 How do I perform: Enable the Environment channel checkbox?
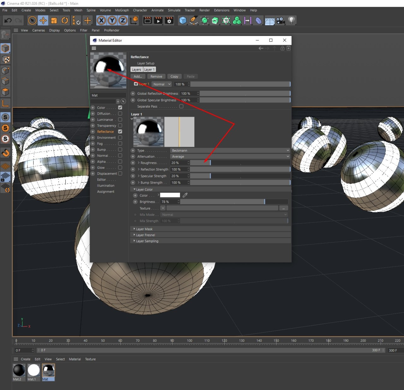pyautogui.click(x=120, y=138)
